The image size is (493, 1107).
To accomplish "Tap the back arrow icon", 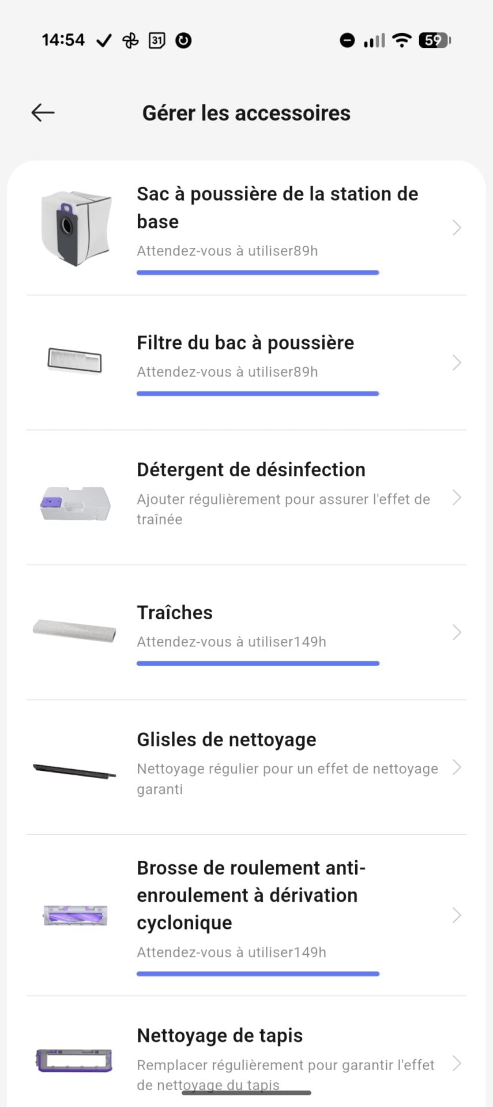I will coord(43,112).
